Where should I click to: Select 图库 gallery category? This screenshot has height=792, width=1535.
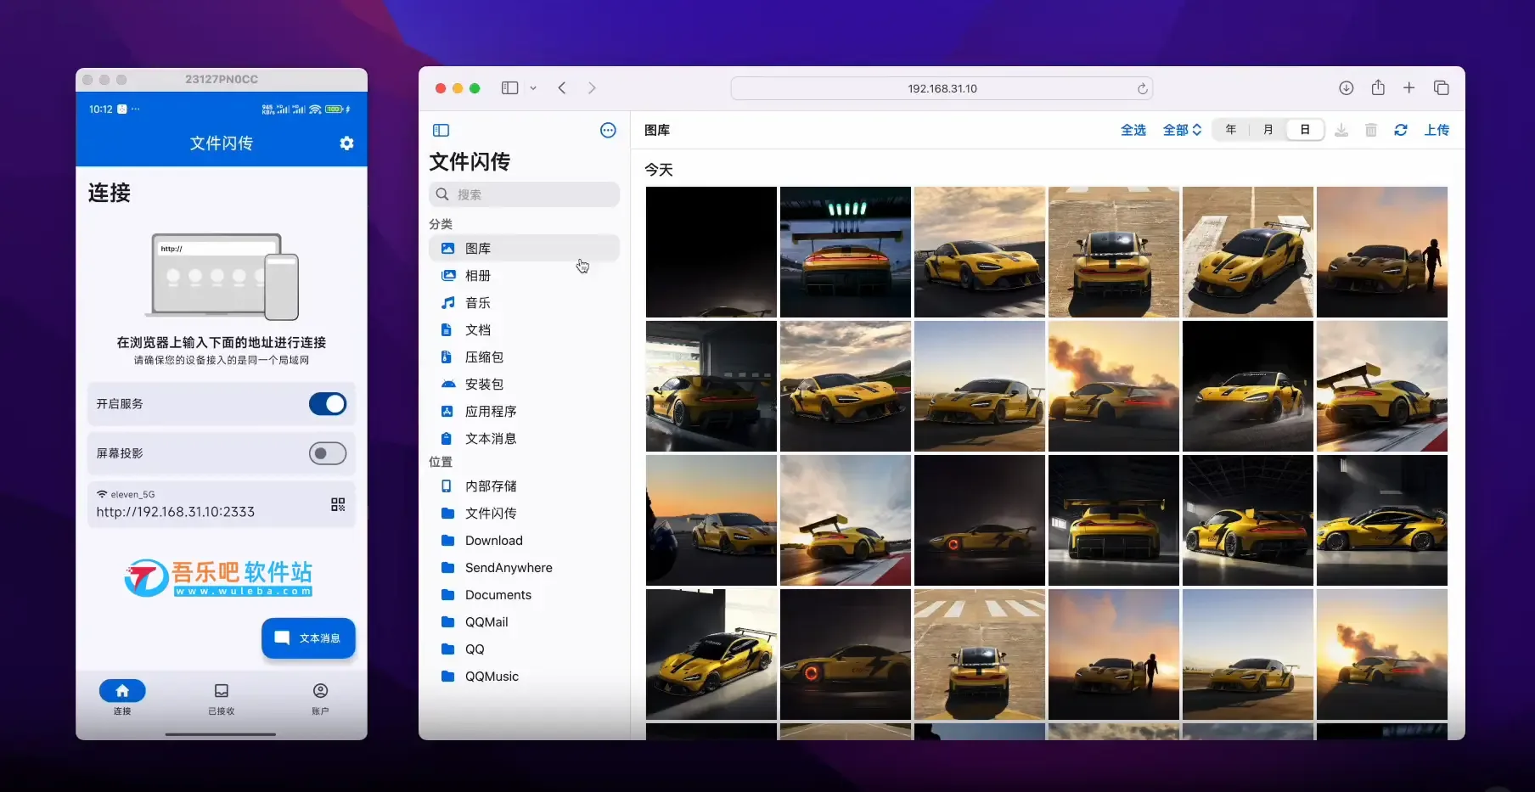coord(524,249)
